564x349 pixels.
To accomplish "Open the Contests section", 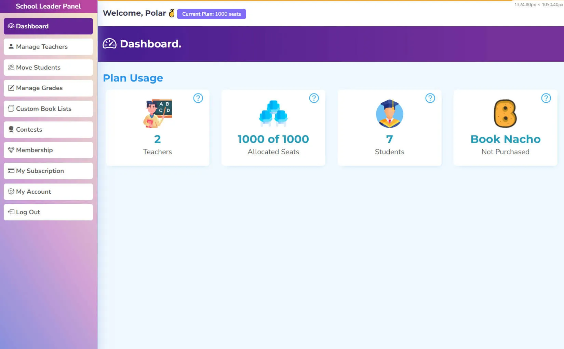I will point(48,130).
